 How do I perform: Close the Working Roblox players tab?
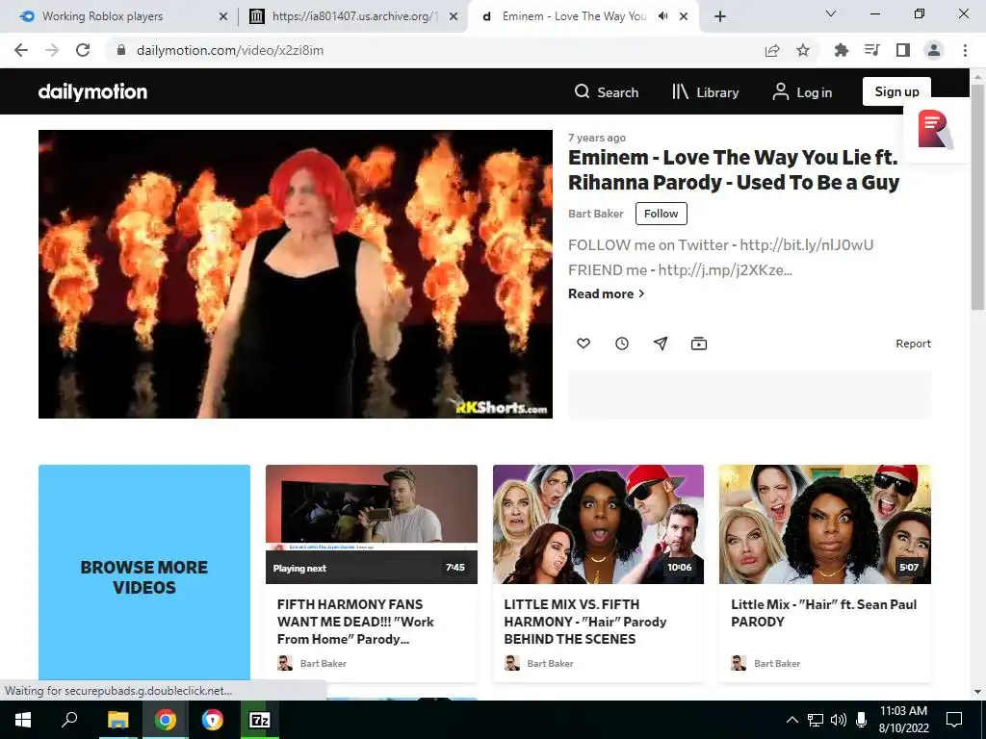pos(223,16)
